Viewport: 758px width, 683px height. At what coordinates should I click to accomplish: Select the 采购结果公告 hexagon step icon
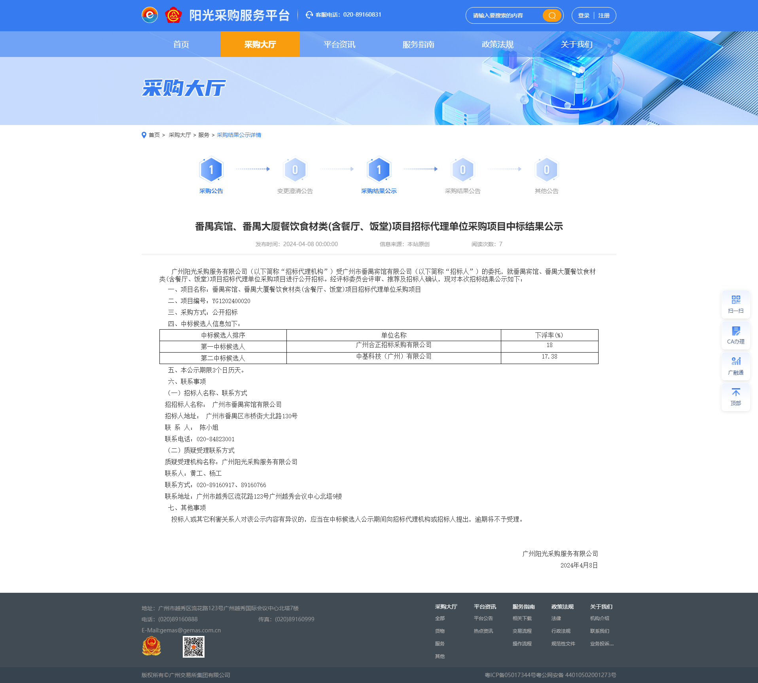463,170
